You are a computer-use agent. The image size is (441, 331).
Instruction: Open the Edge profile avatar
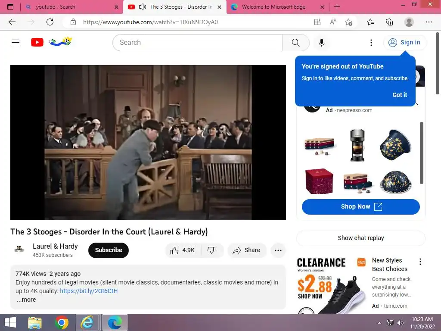tap(409, 22)
